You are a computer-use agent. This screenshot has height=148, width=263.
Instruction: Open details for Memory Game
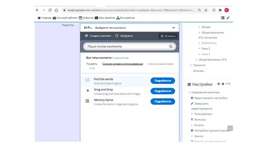coord(163,102)
